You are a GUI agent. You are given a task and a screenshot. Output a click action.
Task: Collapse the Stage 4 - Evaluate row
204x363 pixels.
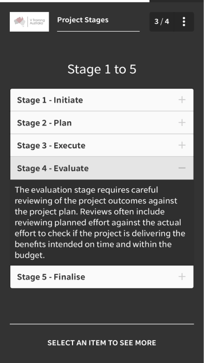(x=102, y=168)
